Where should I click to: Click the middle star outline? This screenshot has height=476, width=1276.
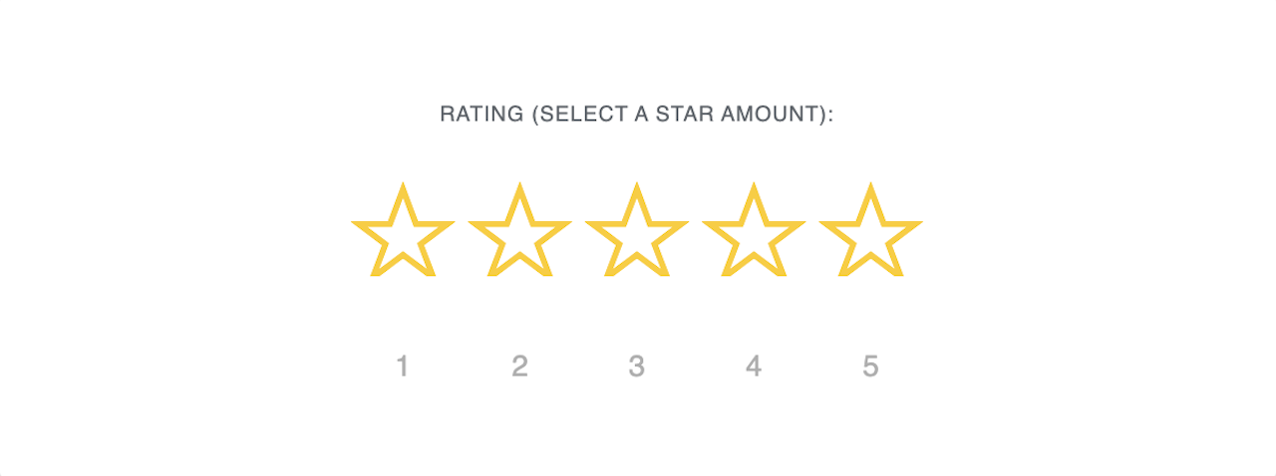pyautogui.click(x=637, y=233)
